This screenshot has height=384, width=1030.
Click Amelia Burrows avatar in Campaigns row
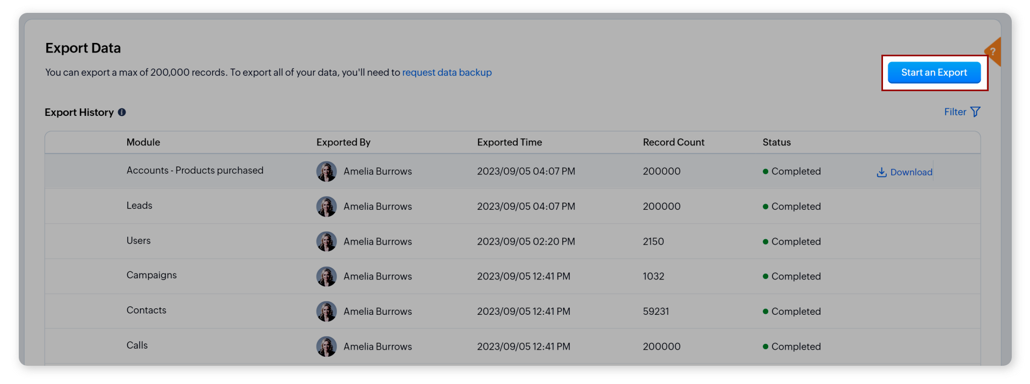326,276
